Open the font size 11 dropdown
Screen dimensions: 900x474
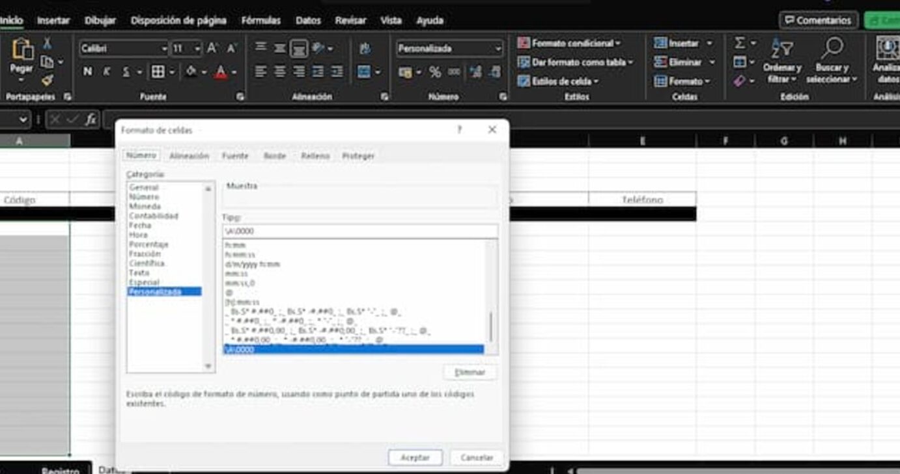click(x=197, y=49)
